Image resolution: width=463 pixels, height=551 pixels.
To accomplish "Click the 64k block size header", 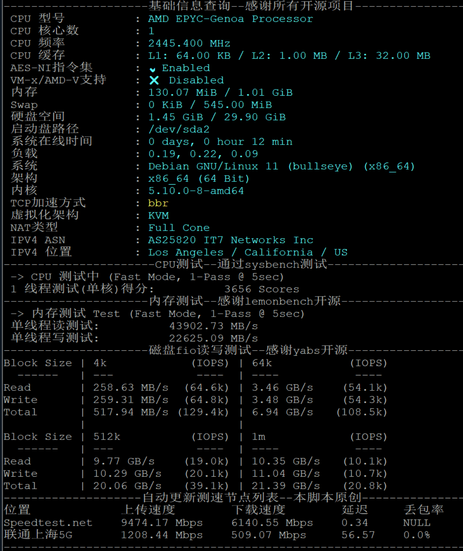I will [x=262, y=363].
